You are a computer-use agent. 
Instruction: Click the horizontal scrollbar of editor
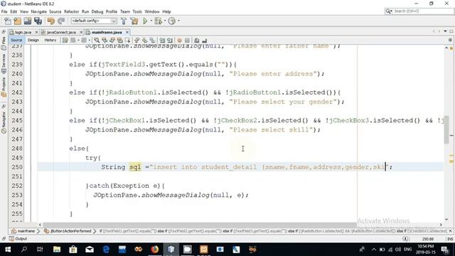tap(200, 225)
